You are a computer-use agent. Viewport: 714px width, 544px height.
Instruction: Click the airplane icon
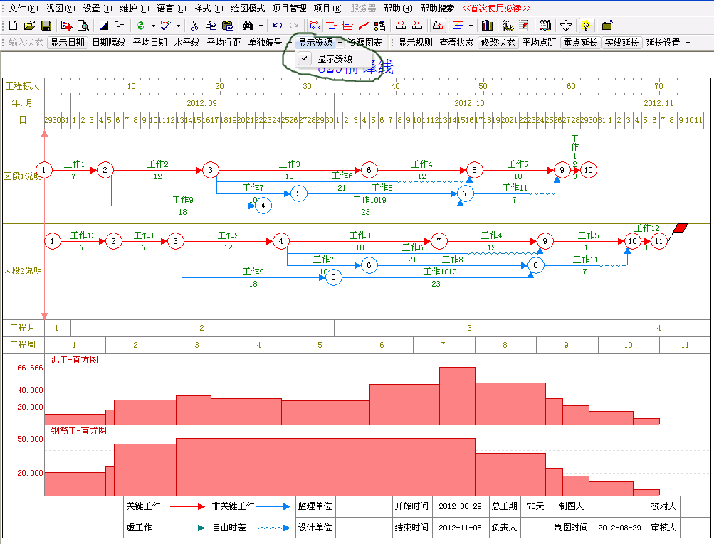point(566,26)
